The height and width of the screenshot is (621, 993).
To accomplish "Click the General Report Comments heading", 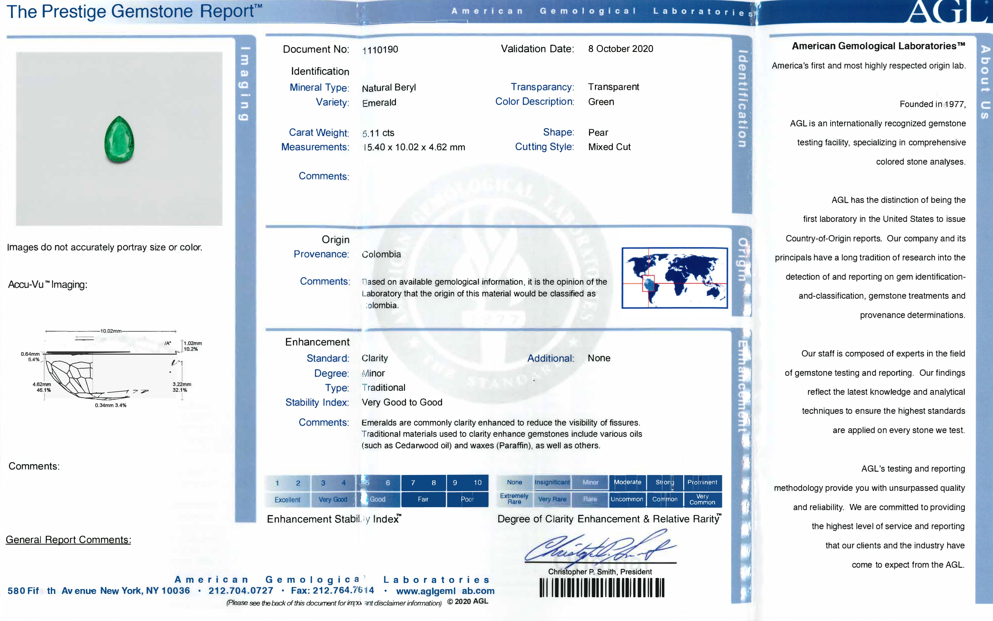I will 68,540.
